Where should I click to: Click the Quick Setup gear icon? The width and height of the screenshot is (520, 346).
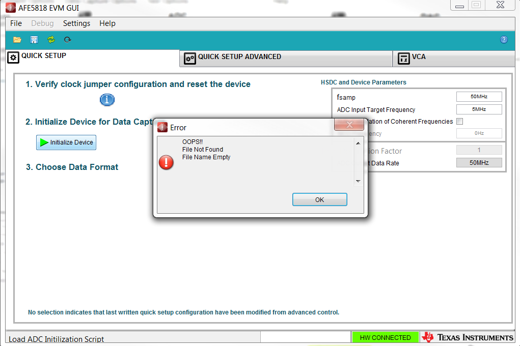pos(13,57)
